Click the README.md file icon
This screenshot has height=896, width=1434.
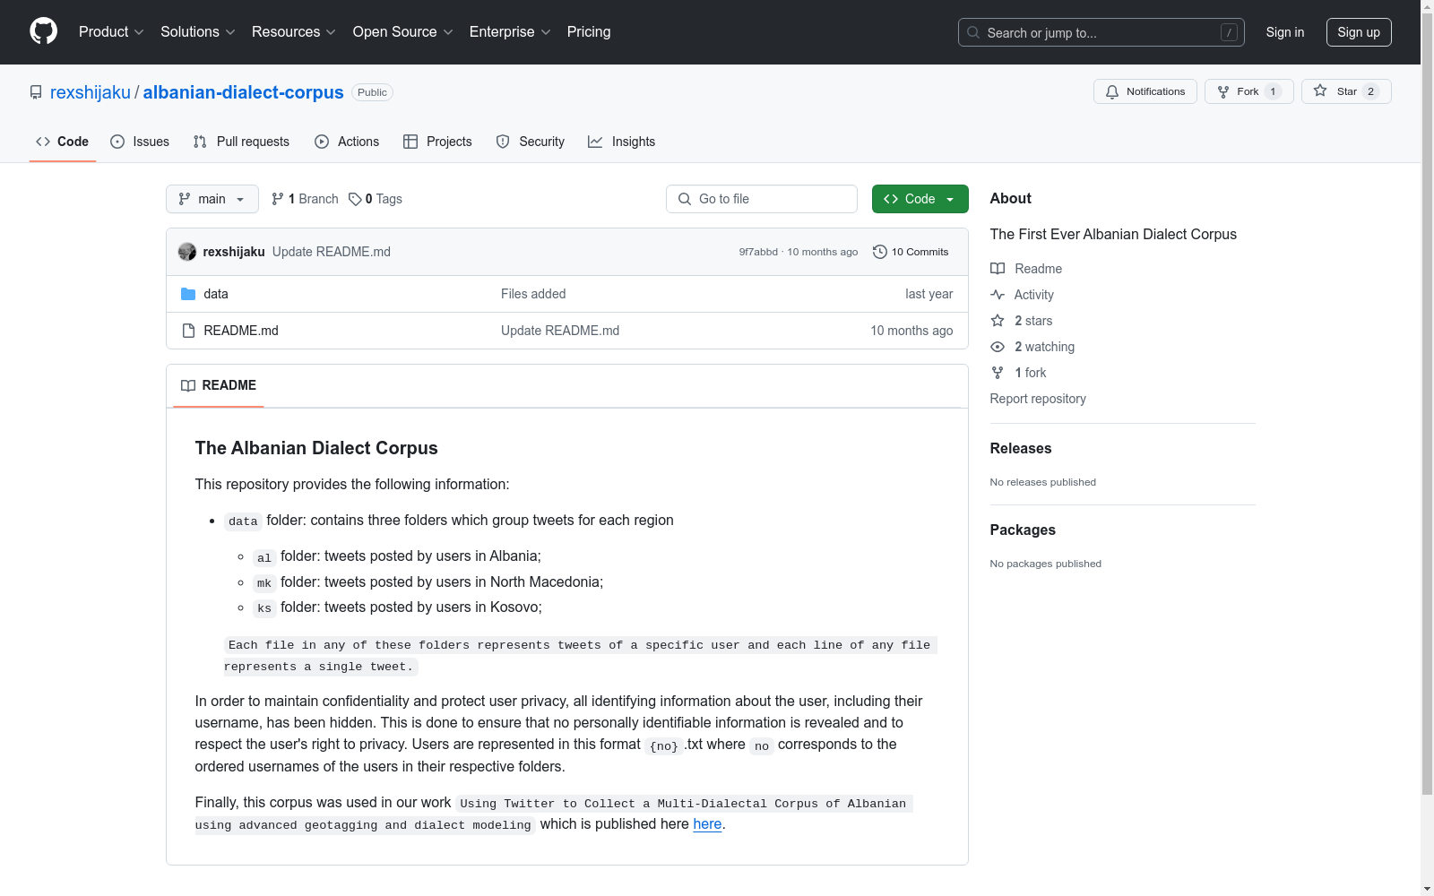pos(188,331)
